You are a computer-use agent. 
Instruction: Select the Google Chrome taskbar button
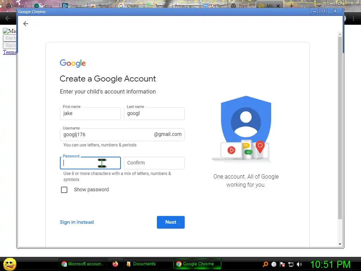[x=197, y=264]
